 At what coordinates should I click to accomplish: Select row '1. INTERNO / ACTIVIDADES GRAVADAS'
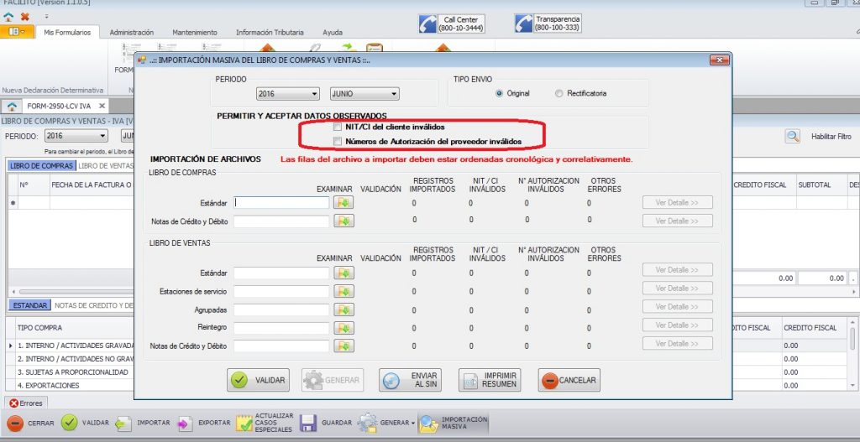[76, 346]
